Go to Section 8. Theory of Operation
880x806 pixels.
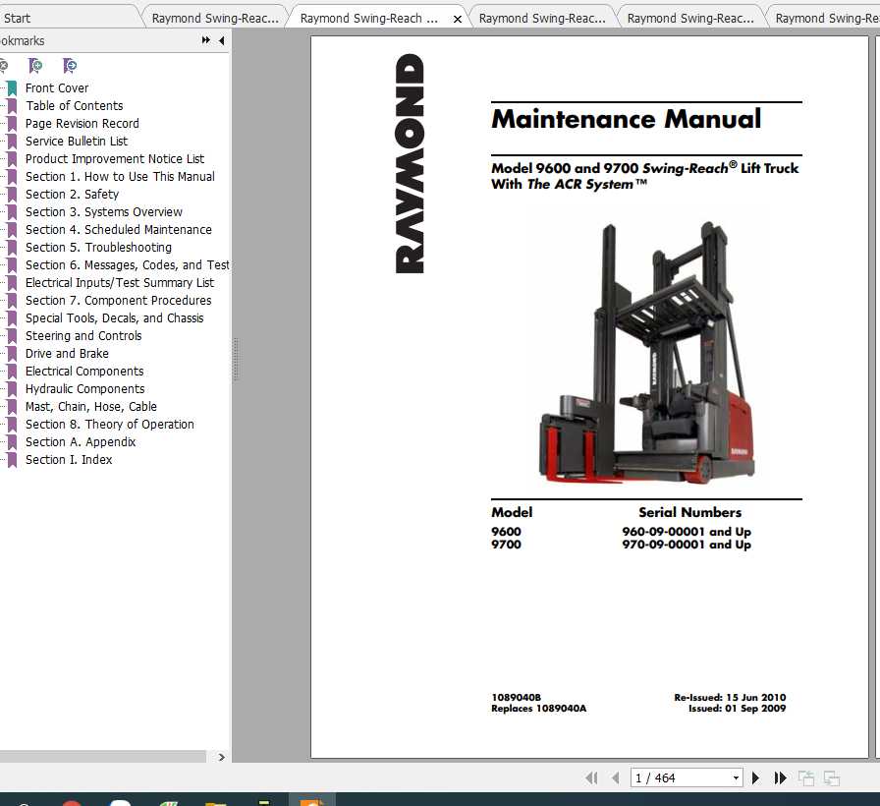(109, 424)
